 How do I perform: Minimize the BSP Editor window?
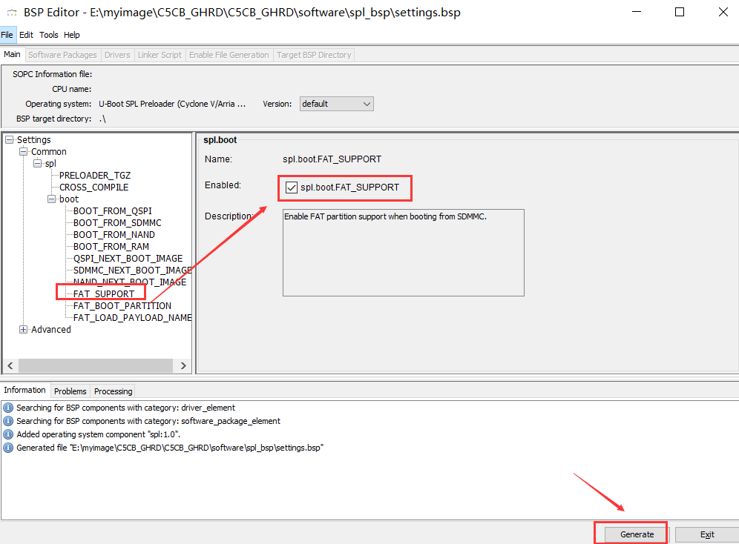click(637, 12)
